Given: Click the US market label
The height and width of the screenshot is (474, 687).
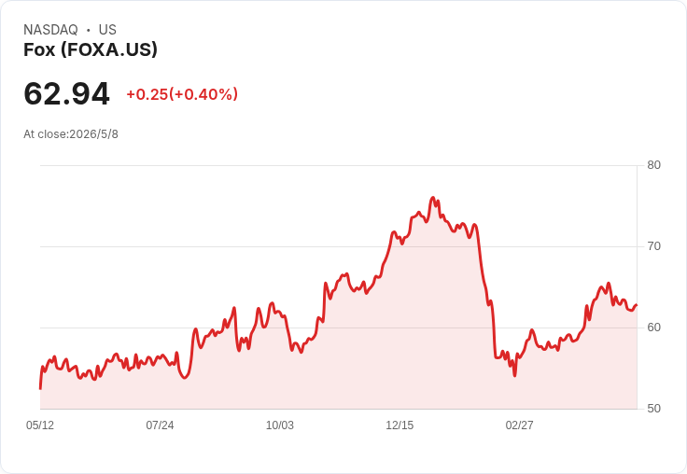Looking at the screenshot, I should pyautogui.click(x=107, y=30).
